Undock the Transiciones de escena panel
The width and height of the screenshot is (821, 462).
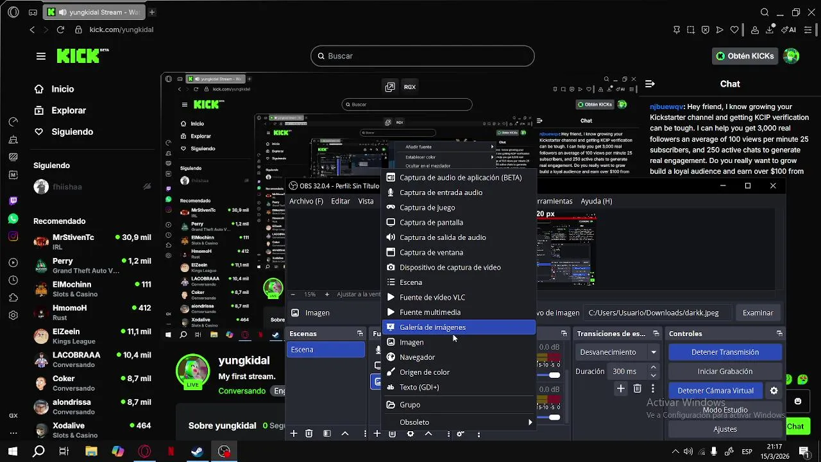pos(656,334)
